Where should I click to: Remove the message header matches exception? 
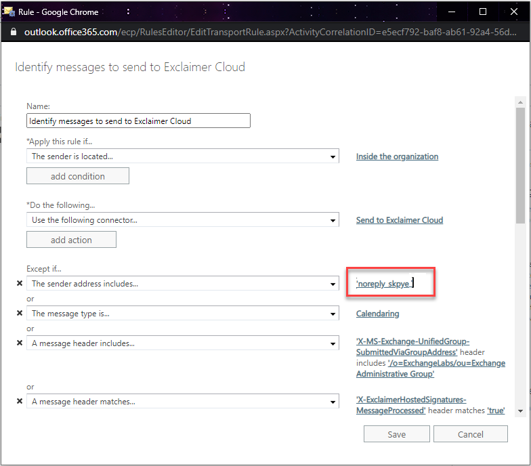(20, 402)
